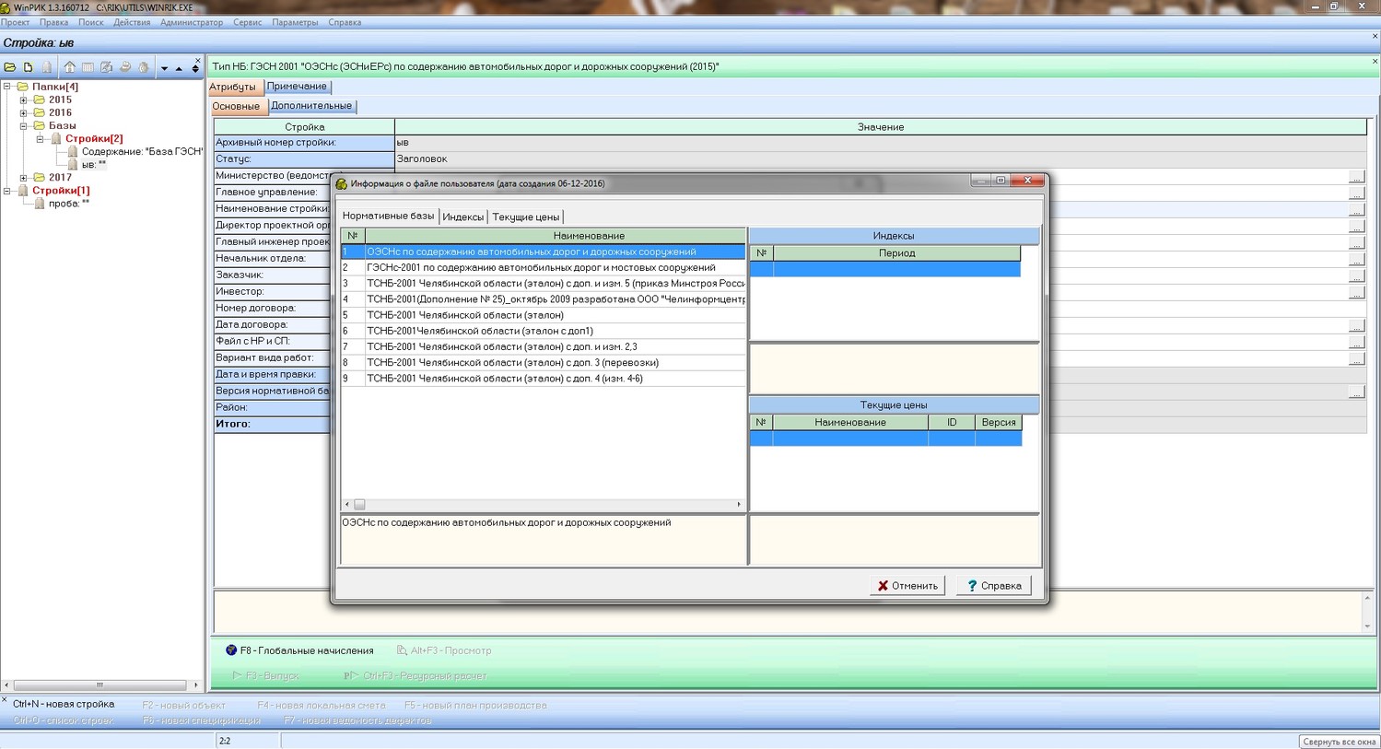1381x749 pixels.
Task: Select row 7 ТСНБ-2001 с доп. и изм. 2,3
Action: pyautogui.click(x=543, y=346)
